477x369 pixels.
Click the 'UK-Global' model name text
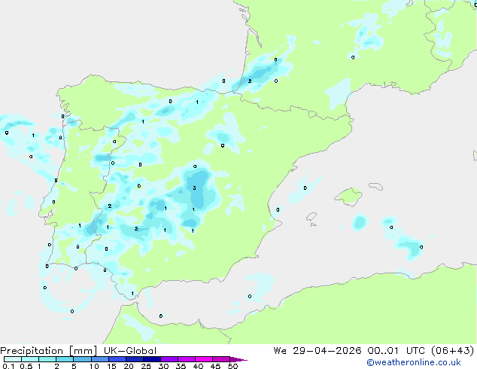tap(130, 351)
